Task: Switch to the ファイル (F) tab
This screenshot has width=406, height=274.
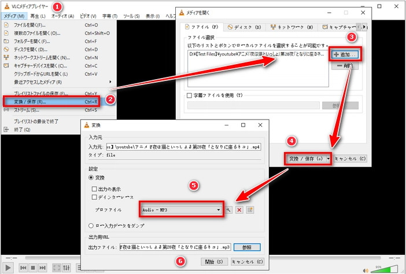Action: [x=202, y=27]
